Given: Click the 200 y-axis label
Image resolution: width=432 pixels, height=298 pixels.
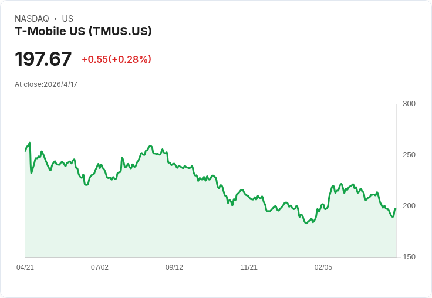Looking at the screenshot, I should pos(409,206).
